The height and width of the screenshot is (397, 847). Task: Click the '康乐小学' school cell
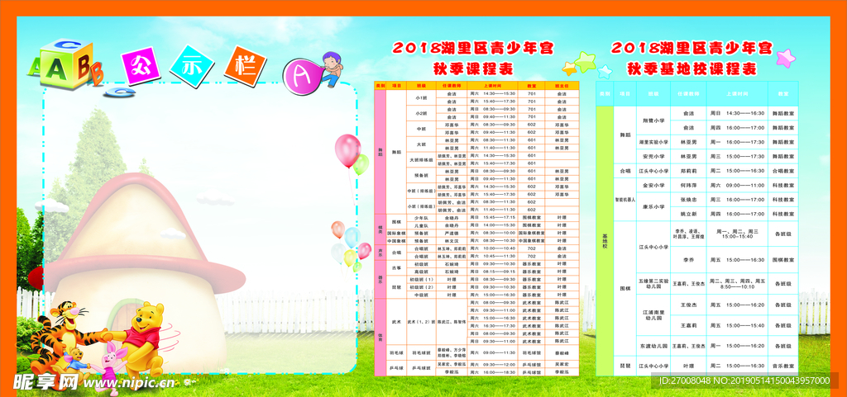(x=653, y=206)
